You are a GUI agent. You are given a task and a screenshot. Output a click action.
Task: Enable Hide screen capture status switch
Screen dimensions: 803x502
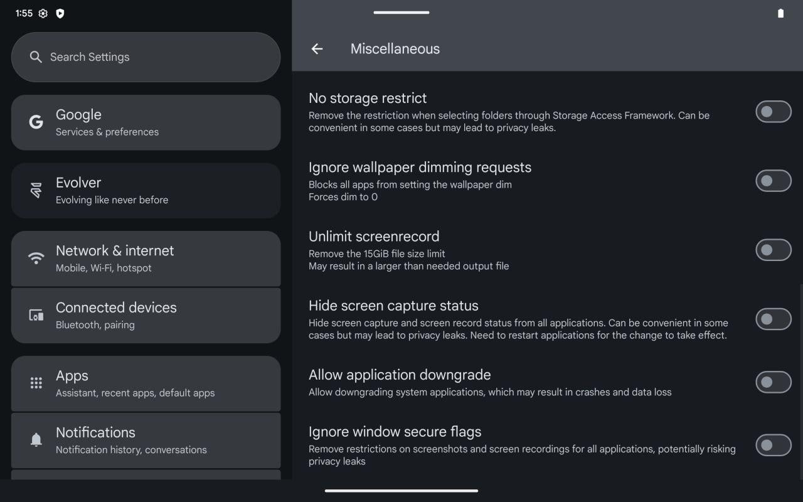tap(774, 319)
